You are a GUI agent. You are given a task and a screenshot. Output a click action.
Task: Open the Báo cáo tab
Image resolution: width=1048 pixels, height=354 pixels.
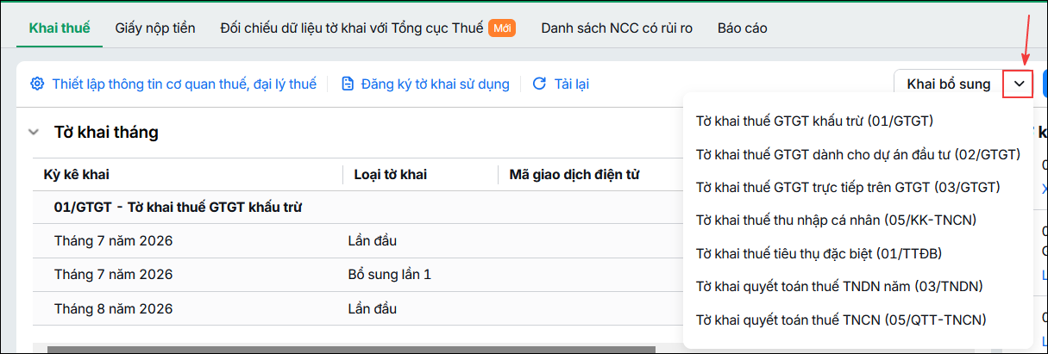pos(743,28)
